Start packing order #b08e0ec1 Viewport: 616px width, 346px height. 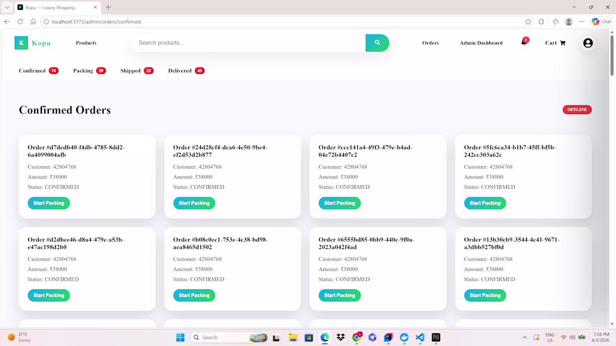(194, 295)
